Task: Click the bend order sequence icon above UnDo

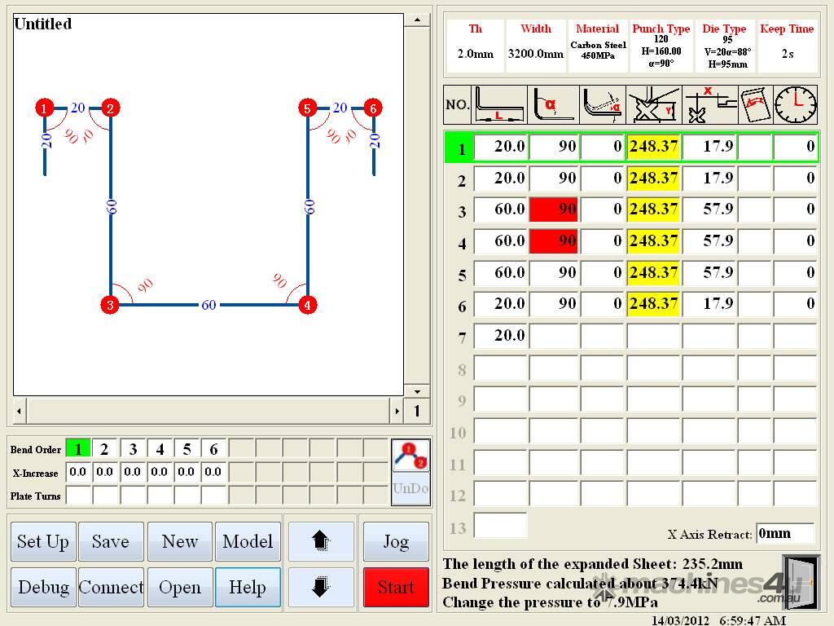Action: pos(410,456)
